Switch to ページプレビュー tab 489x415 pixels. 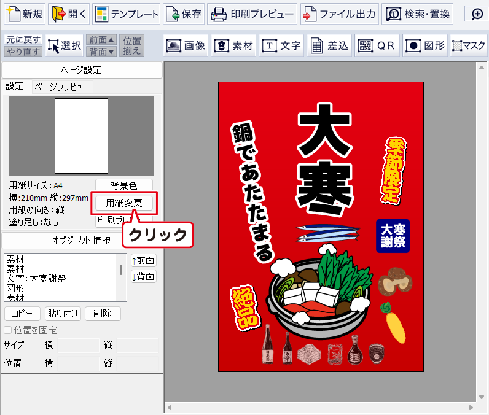[62, 87]
